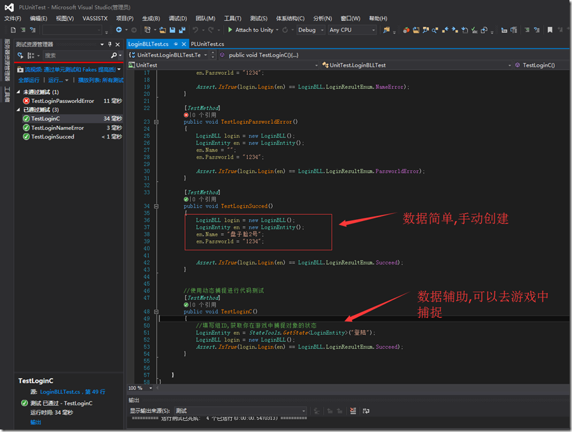The height and width of the screenshot is (432, 572).
Task: Click the Find in Files folder icon
Action: [386, 30]
